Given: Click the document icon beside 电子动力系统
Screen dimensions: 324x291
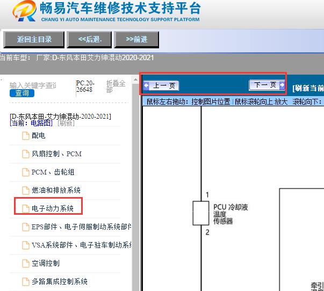Looking at the screenshot, I should pos(26,209).
